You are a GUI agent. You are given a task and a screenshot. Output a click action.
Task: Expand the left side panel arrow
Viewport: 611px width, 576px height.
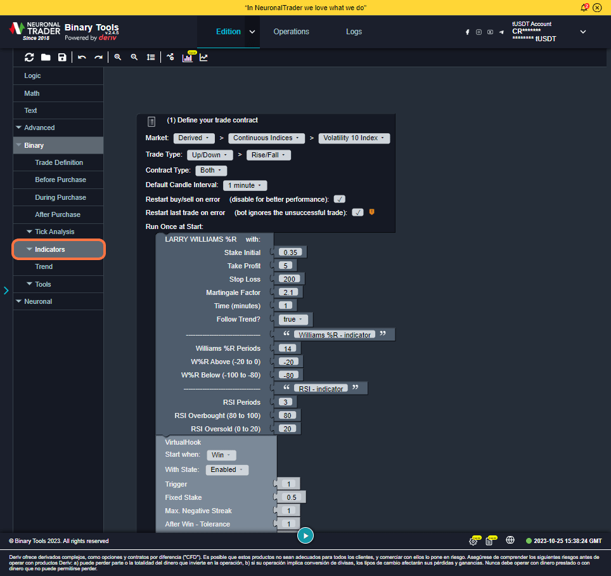(6, 291)
